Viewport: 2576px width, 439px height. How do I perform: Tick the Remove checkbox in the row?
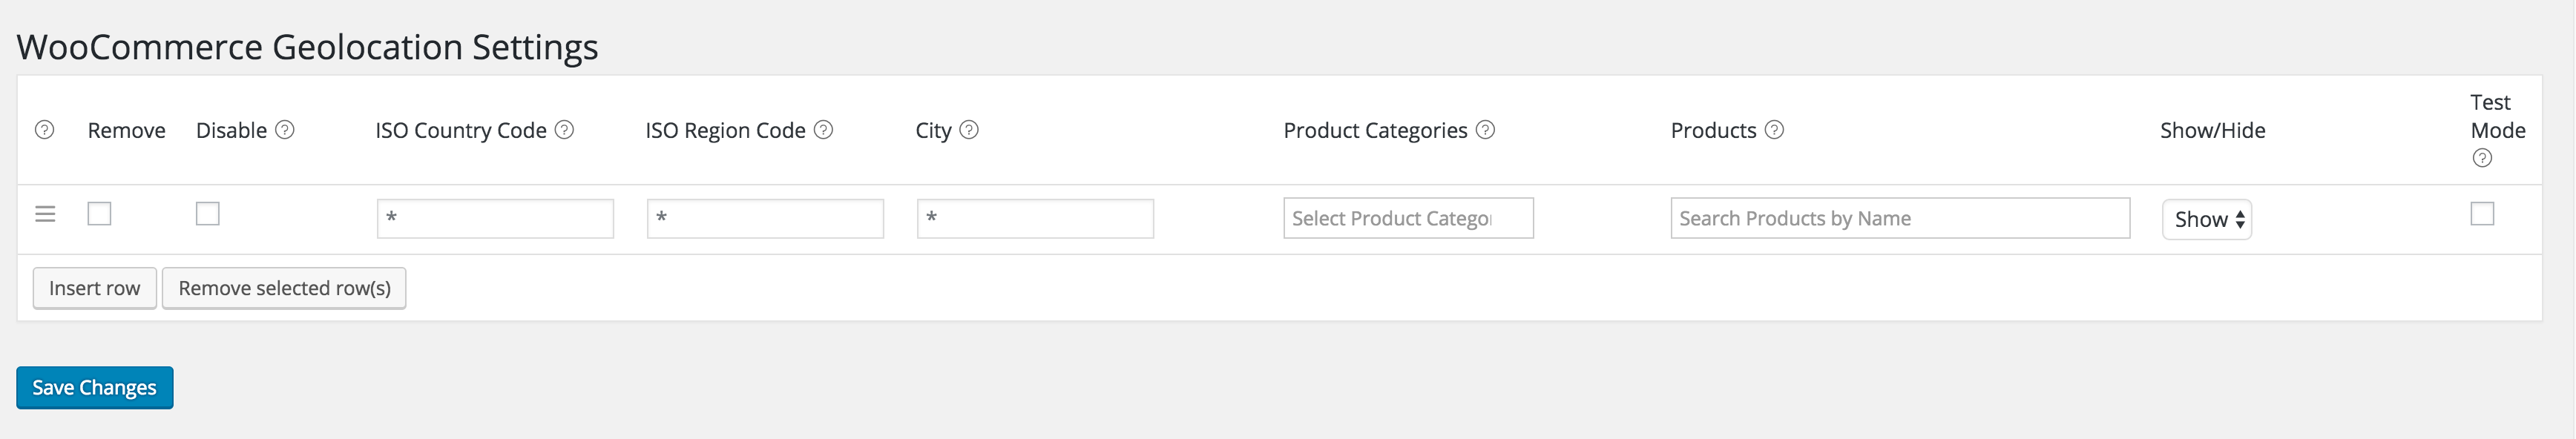100,214
